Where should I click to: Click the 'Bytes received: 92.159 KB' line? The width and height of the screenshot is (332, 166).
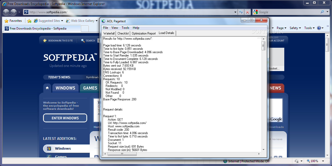coord(120,69)
